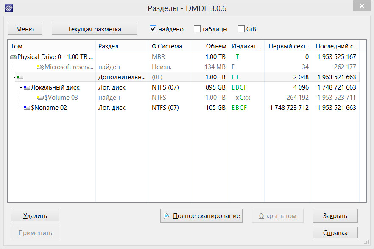Toggle the GiB checkbox
The height and width of the screenshot is (249, 374).
pyautogui.click(x=241, y=29)
